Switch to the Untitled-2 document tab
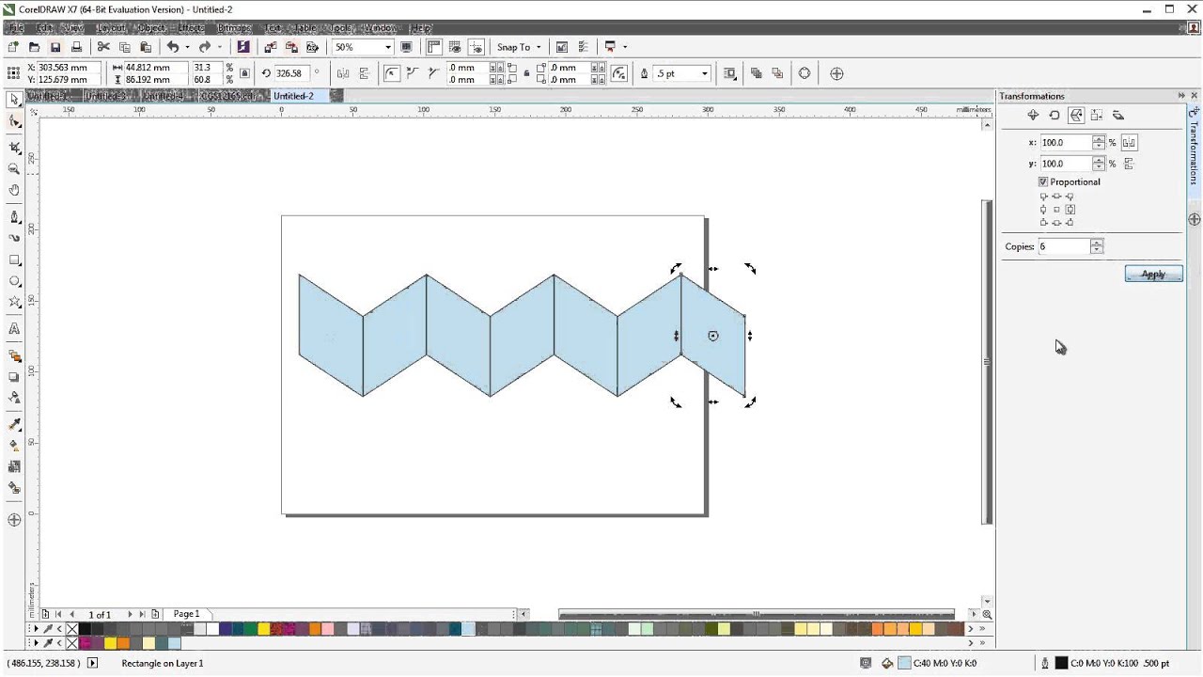This screenshot has height=677, width=1203. (293, 96)
